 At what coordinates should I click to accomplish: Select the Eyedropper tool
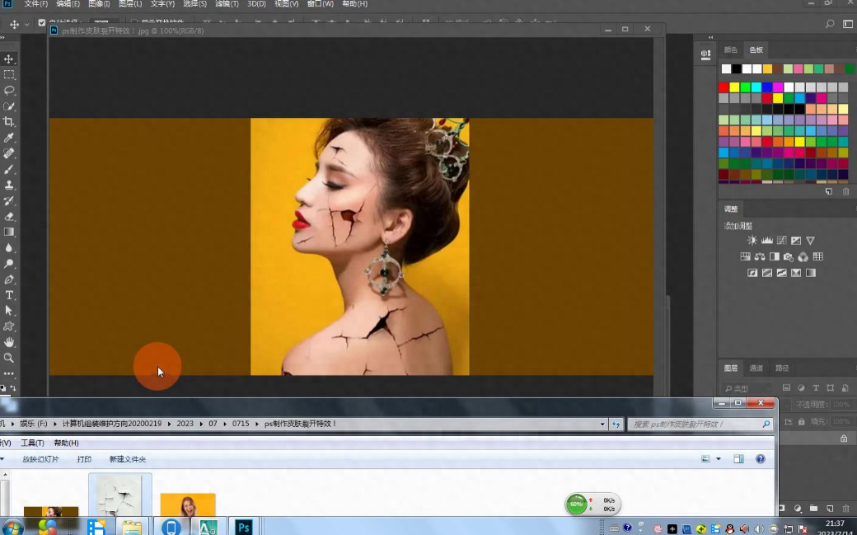click(x=9, y=138)
